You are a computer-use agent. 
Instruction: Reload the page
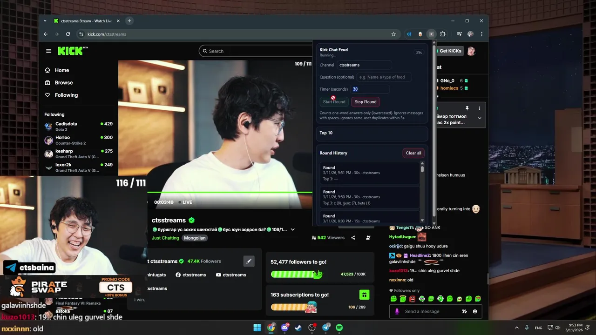(68, 34)
